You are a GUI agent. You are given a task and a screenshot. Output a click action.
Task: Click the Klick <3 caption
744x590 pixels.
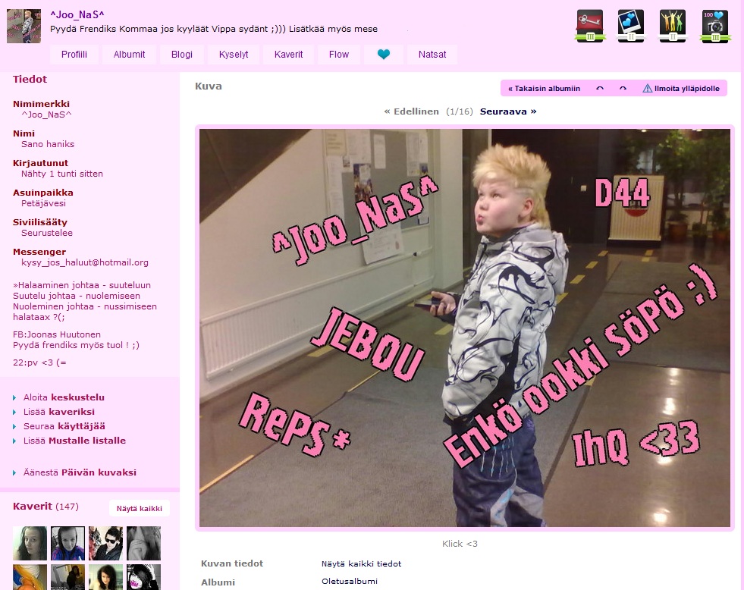tap(460, 544)
